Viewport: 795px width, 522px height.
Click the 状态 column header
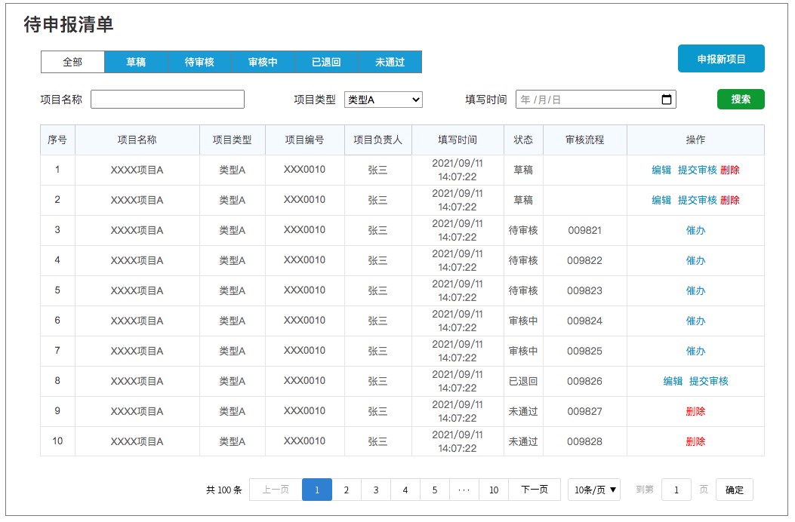pos(523,140)
